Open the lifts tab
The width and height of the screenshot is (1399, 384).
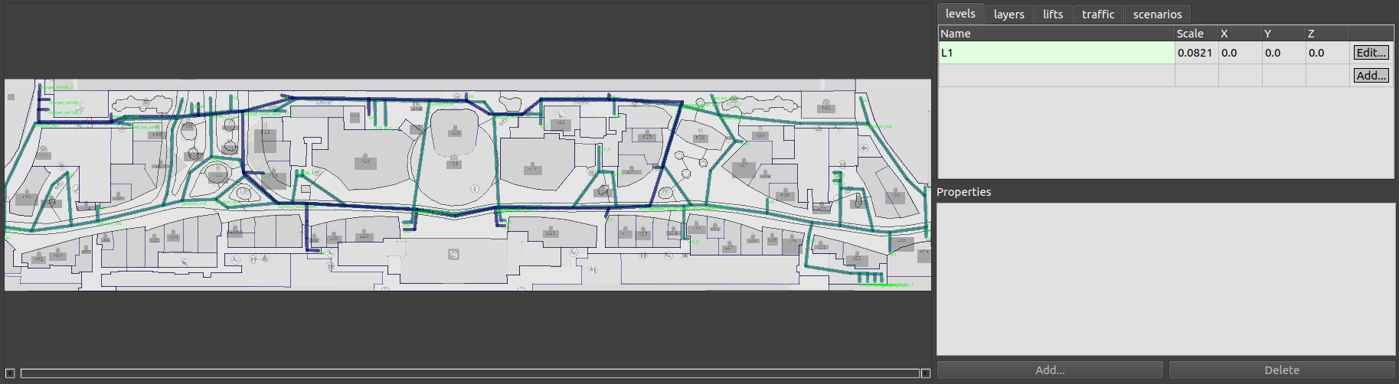click(1053, 15)
